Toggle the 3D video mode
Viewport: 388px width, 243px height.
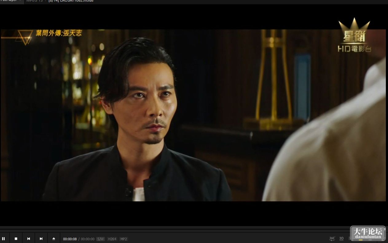pyautogui.click(x=341, y=239)
